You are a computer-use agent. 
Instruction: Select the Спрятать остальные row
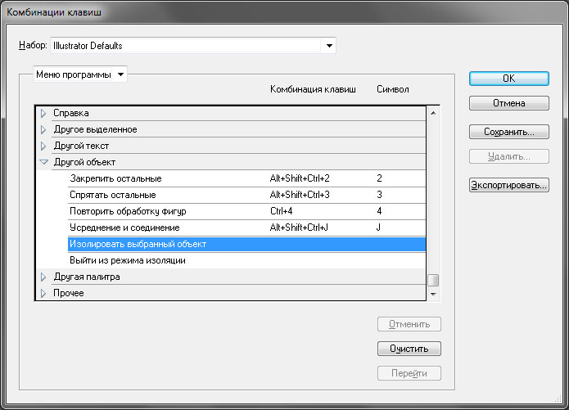[x=246, y=195]
